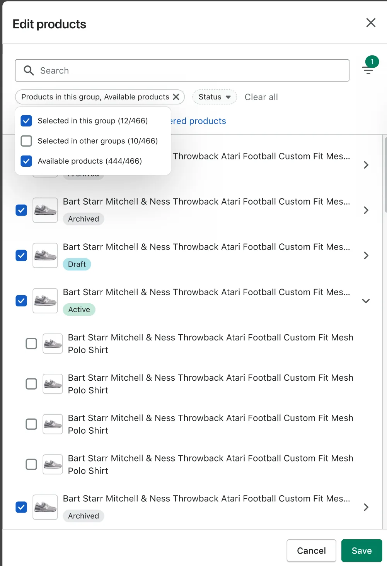Uncheck the last Archived product checkbox
Viewport: 387px width, 566px height.
(21, 507)
